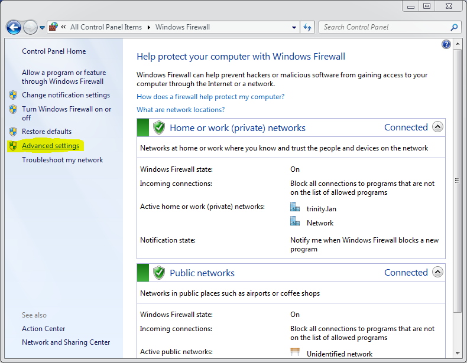Click the firewall icon in address bar

tap(53, 27)
